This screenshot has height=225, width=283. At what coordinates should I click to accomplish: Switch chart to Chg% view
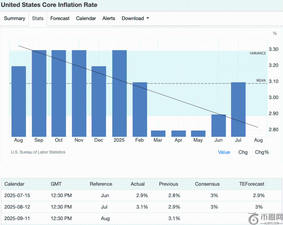tap(262, 152)
